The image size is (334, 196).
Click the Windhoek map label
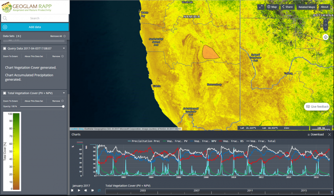pos(187,2)
